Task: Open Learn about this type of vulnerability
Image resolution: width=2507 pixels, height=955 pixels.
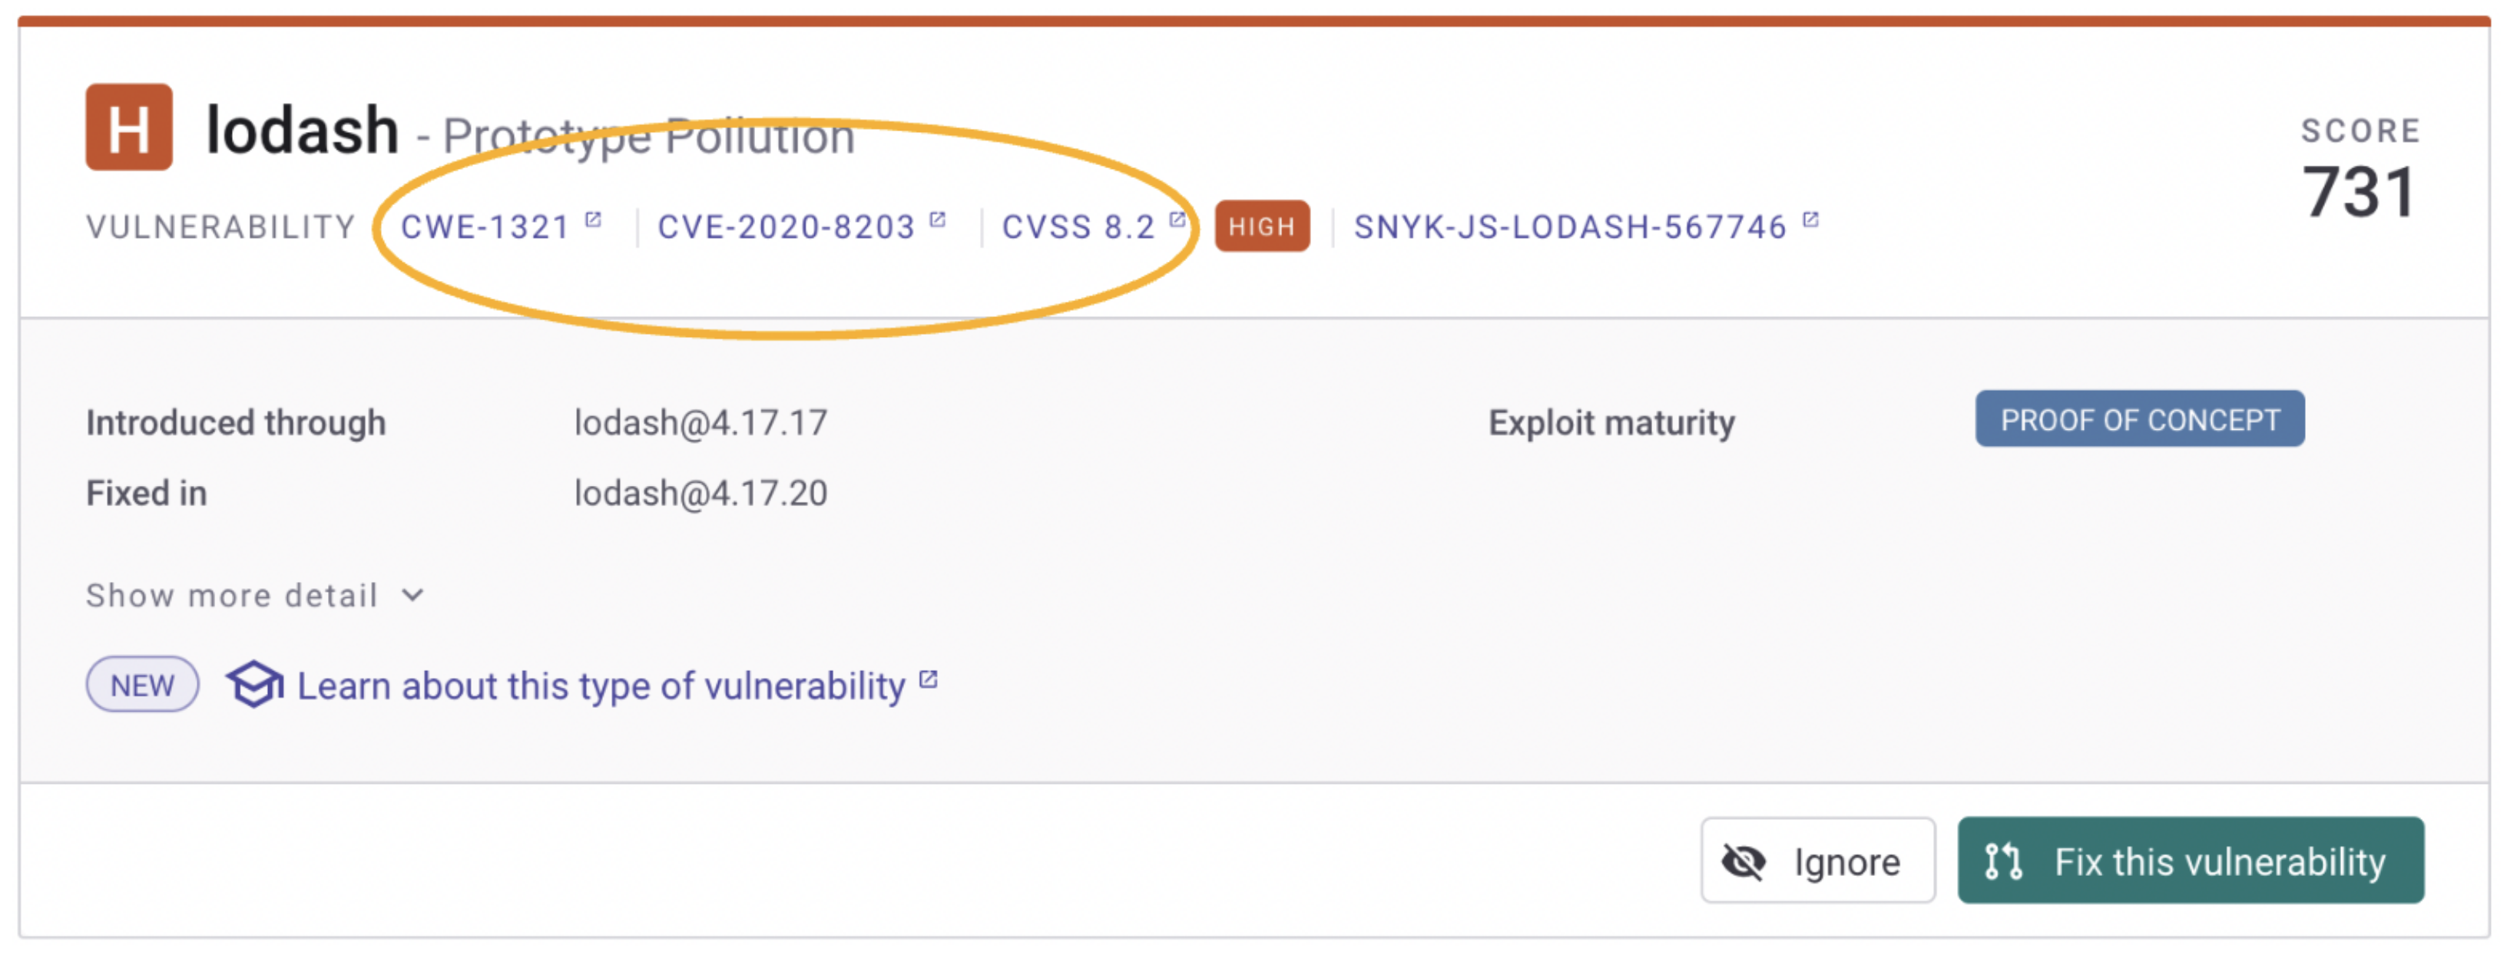Action: point(601,686)
